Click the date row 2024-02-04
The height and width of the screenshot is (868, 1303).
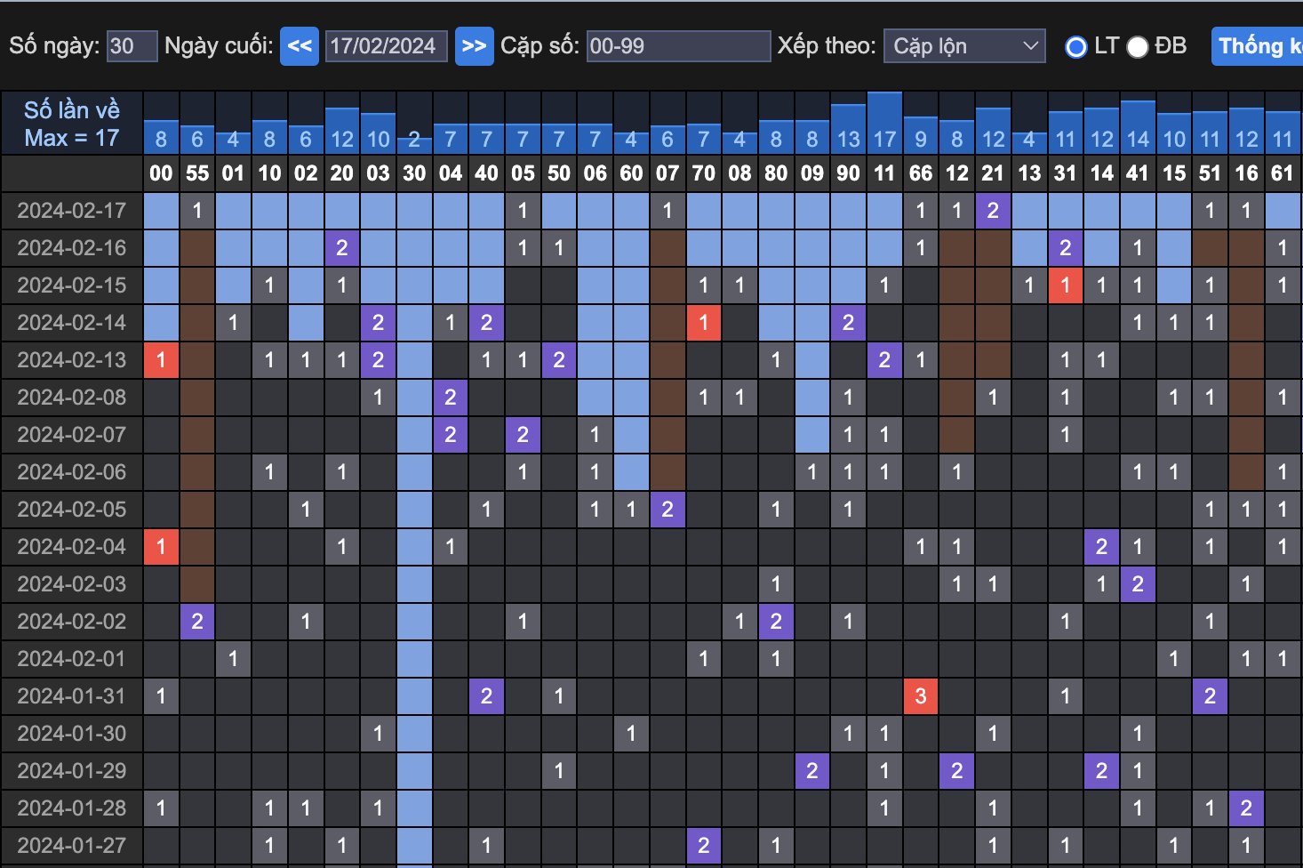tap(72, 547)
